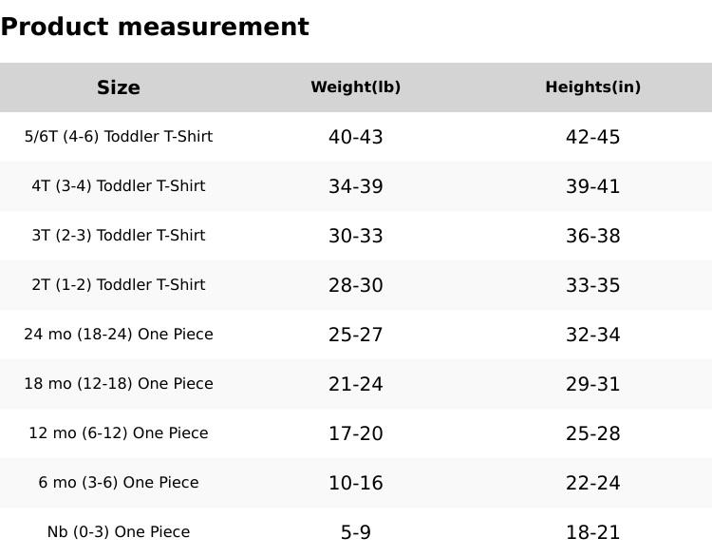Image resolution: width=712 pixels, height=557 pixels.
Task: Select the Size column header
Action: pyautogui.click(x=119, y=87)
